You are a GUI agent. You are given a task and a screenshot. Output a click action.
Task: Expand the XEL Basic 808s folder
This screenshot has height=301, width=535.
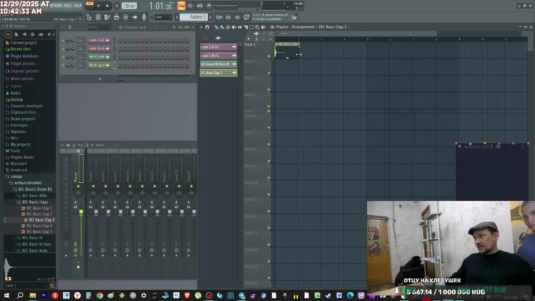pyautogui.click(x=35, y=196)
